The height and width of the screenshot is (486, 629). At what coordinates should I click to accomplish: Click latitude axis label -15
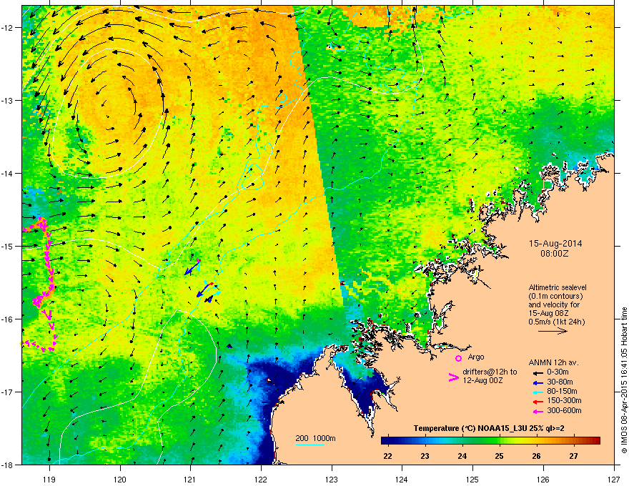click(x=7, y=246)
